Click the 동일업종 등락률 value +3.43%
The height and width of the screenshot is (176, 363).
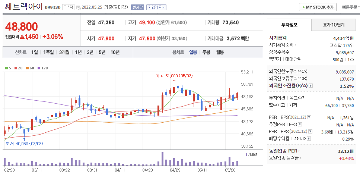point(346,158)
